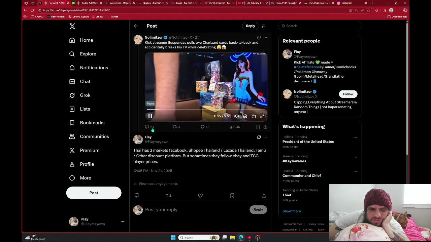The height and width of the screenshot is (242, 431).
Task: Repost the Nolimitzor post with 4 reposts
Action: (x=176, y=127)
